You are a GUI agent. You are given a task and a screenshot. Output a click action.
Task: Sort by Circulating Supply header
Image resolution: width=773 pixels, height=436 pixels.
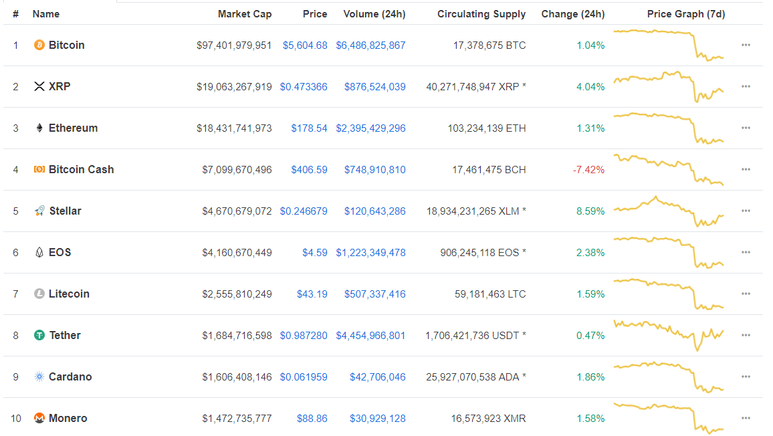[x=481, y=14]
